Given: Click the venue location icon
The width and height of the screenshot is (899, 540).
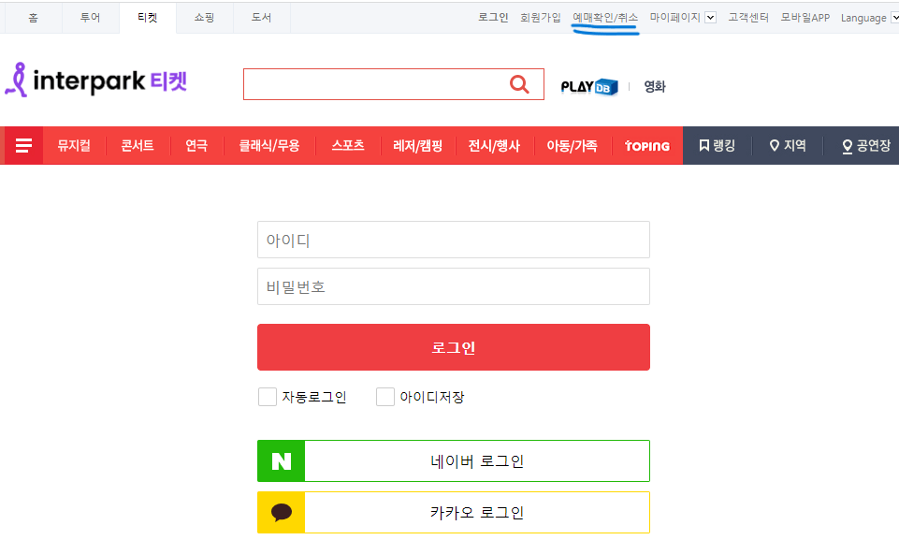Looking at the screenshot, I should coord(847,146).
